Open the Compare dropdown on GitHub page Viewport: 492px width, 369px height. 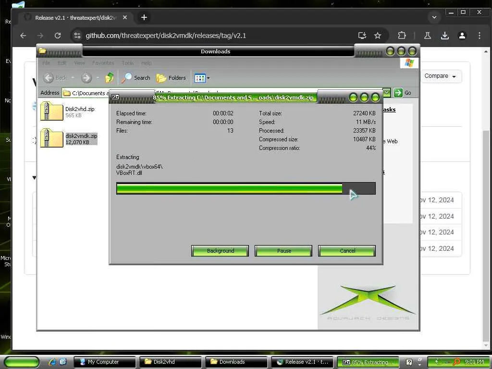pos(441,76)
